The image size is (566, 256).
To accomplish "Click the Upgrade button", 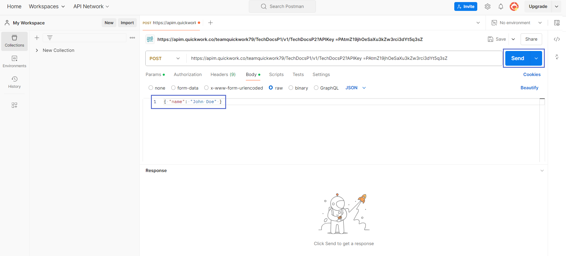I will (538, 6).
